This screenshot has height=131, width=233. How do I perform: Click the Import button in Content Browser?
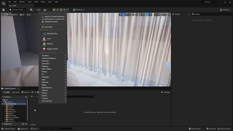point(16,92)
